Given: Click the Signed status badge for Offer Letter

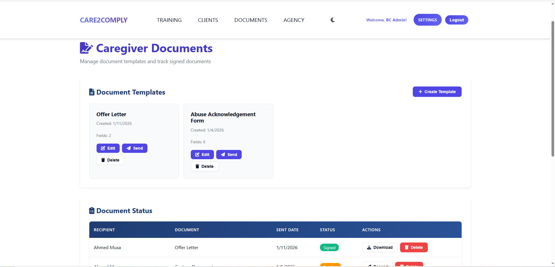Looking at the screenshot, I should 329,247.
